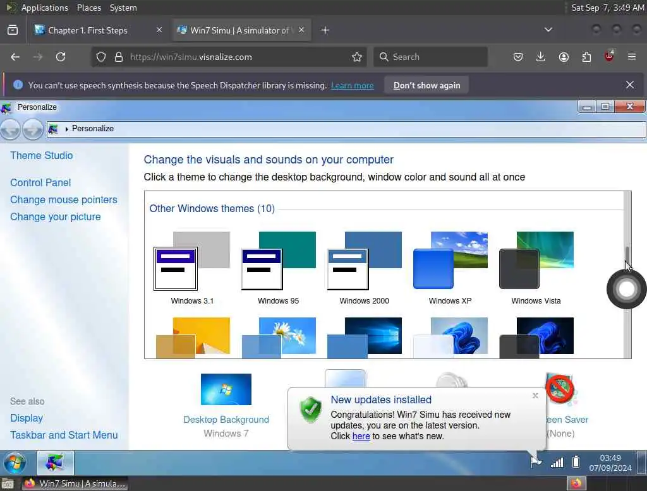Select the Windows Vista theme
647x491 pixels.
(x=536, y=268)
